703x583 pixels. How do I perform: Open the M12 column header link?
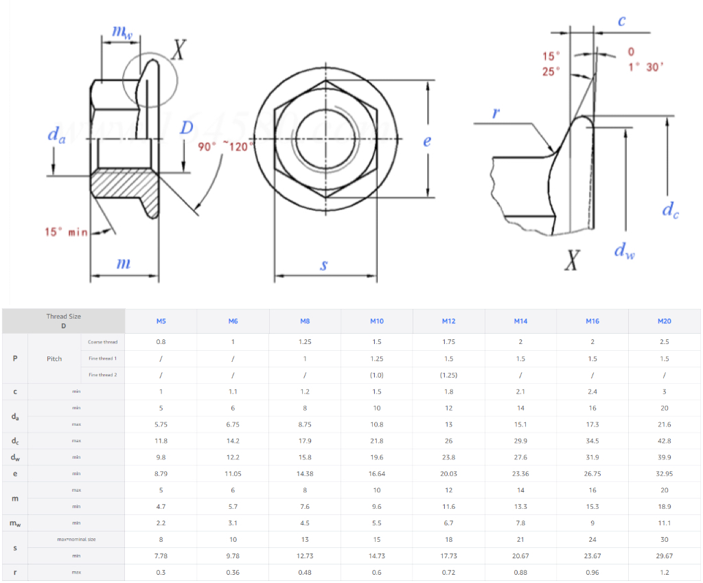click(448, 321)
